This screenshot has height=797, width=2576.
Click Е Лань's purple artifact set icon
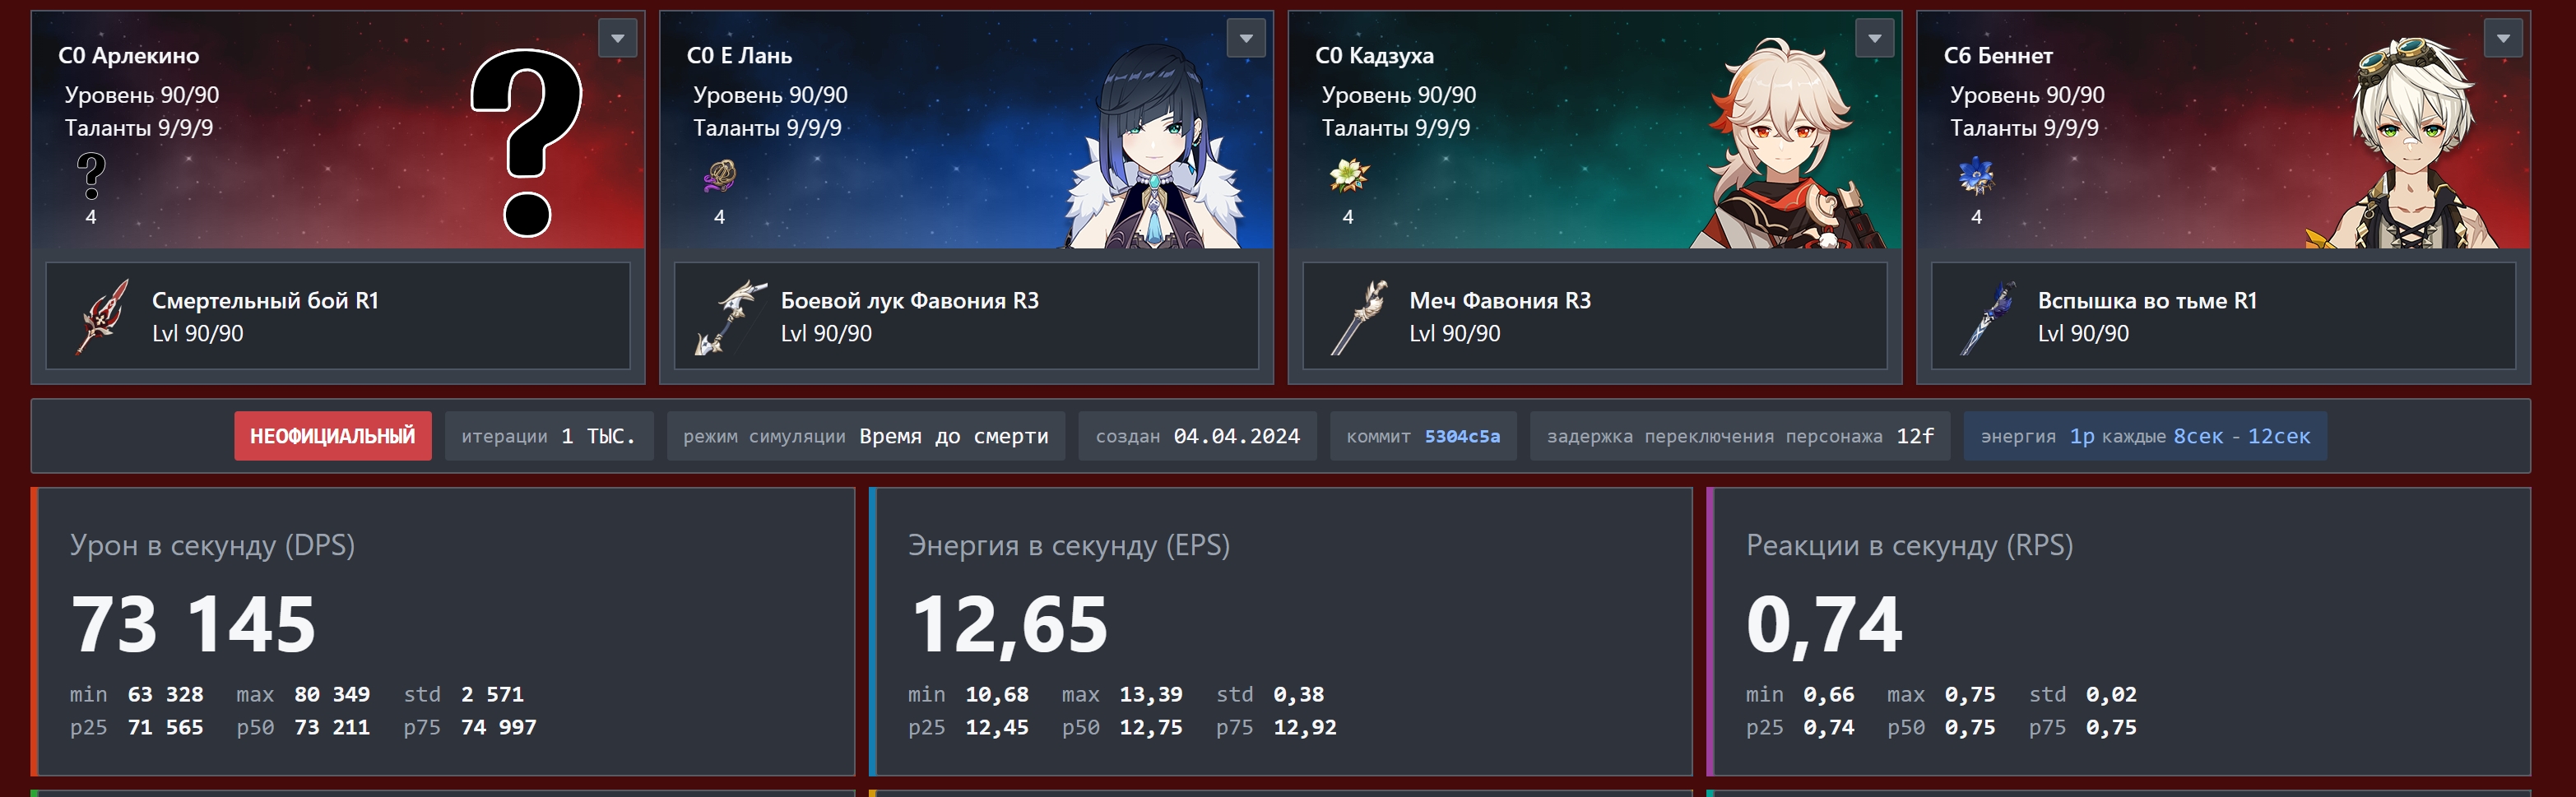point(720,176)
